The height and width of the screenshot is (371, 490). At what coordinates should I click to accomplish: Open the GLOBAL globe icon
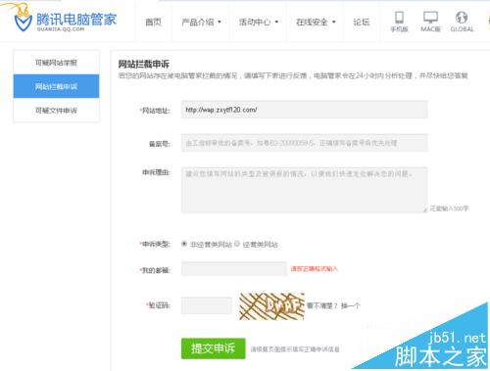pos(462,17)
